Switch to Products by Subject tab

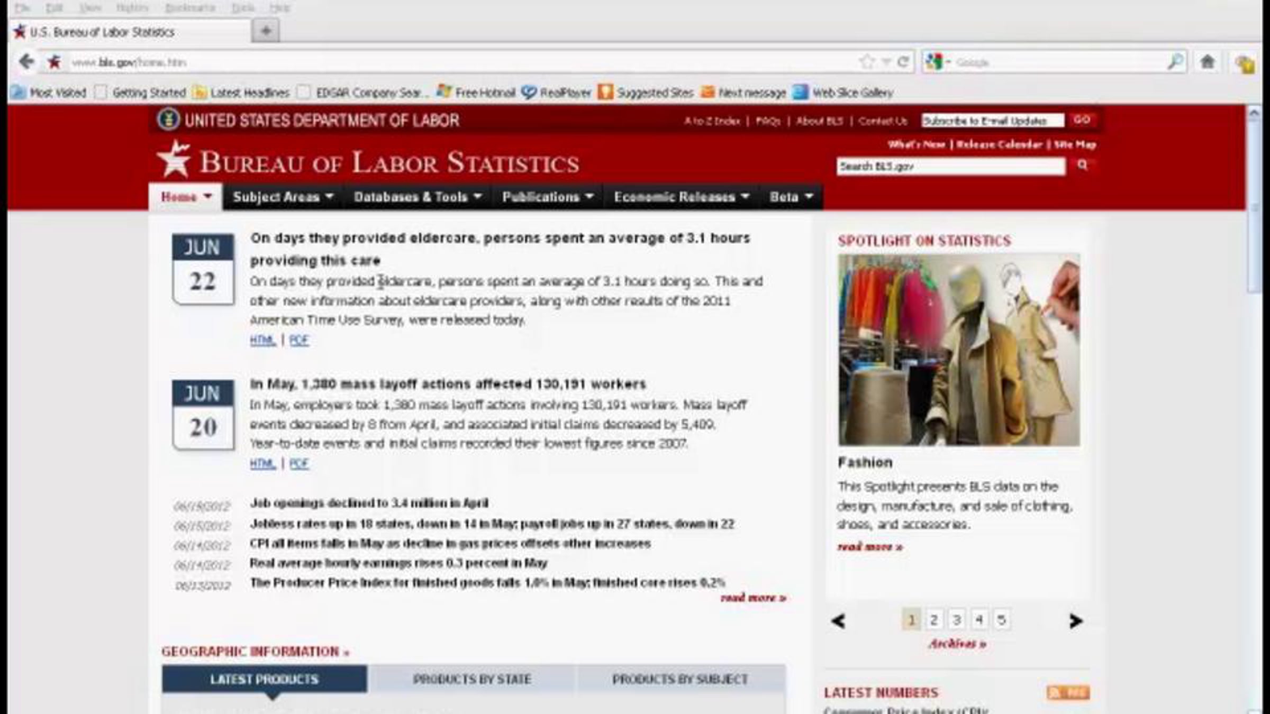click(x=680, y=679)
